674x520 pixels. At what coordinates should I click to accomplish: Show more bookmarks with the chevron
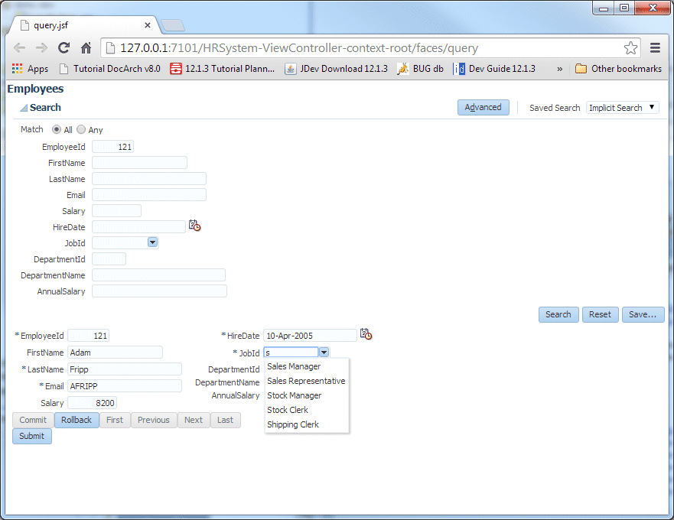[560, 69]
